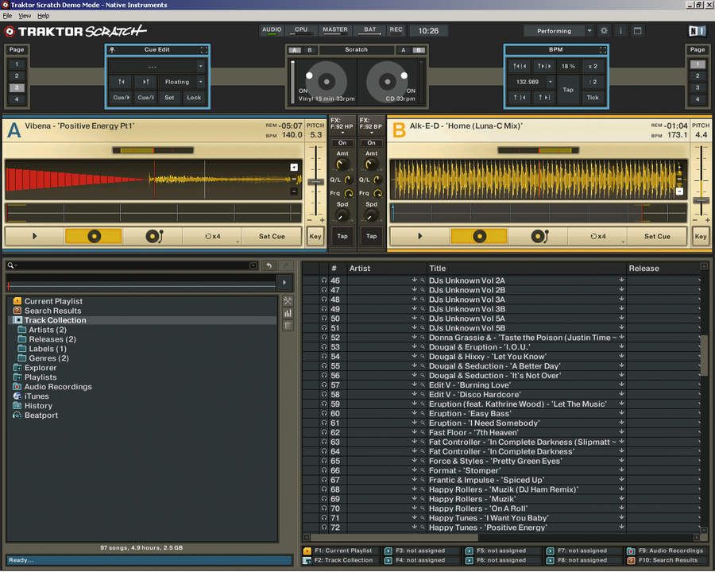The width and height of the screenshot is (715, 572).
Task: Click the NI logo button
Action: (697, 30)
